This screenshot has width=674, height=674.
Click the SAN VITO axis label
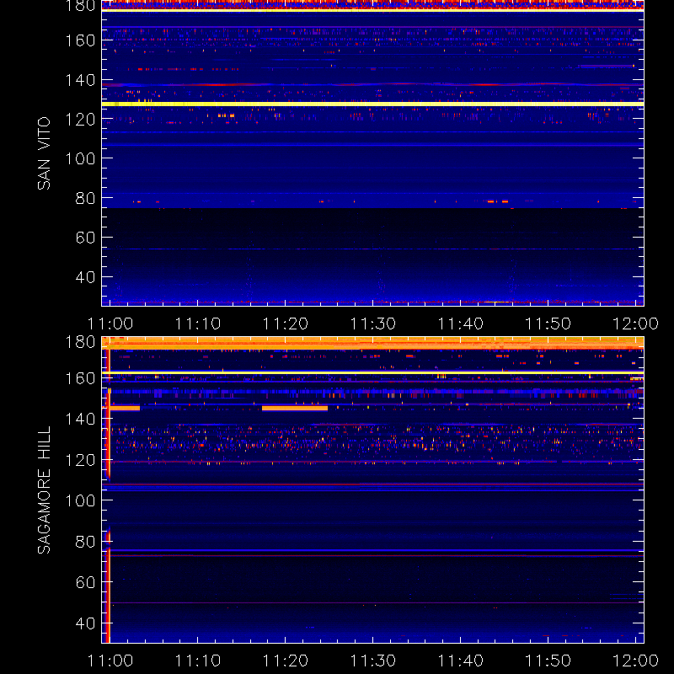coord(44,153)
